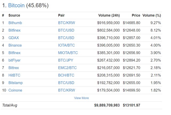
Task: Click the Volume (24h) column header
Action: coord(109,15)
